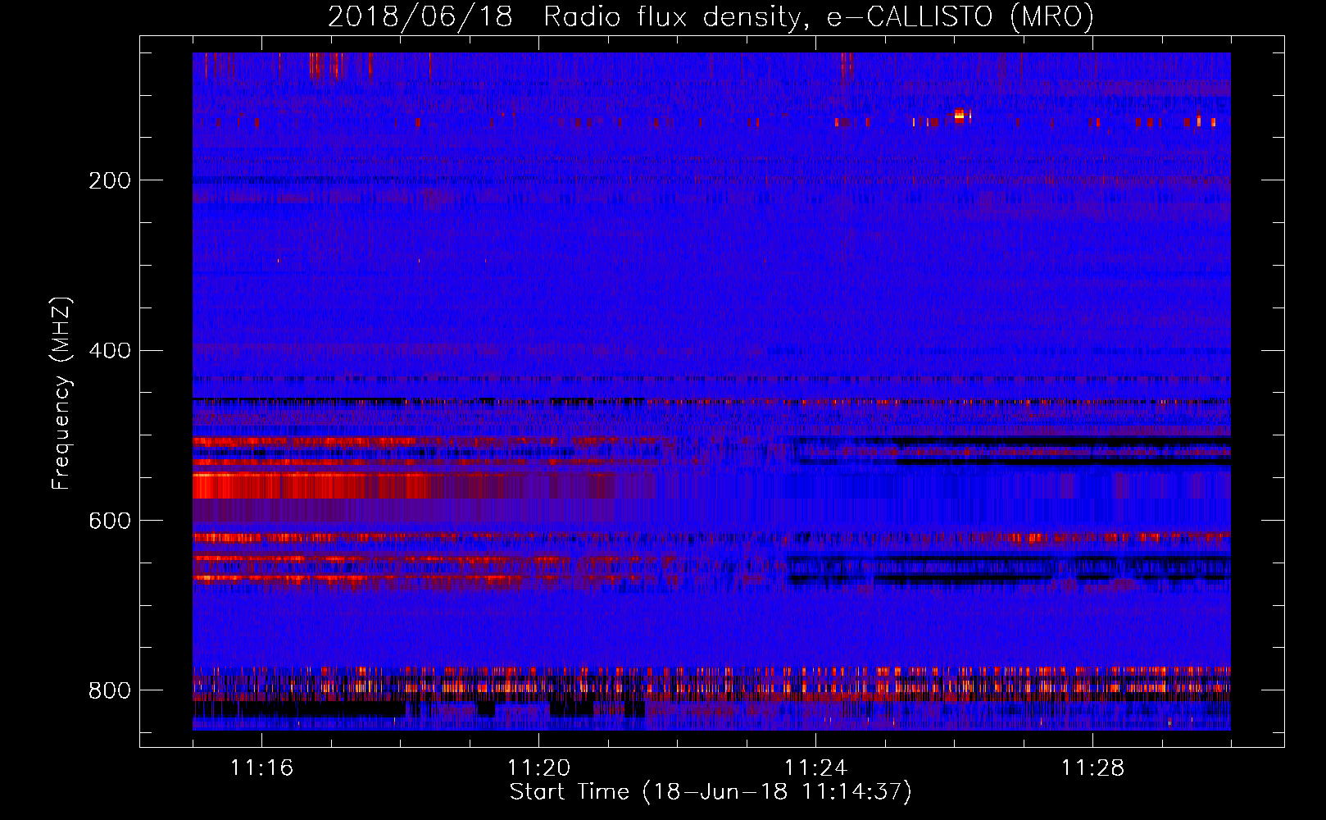Click the 'Start Time (18-Jun-18 11:14:37)' label

click(711, 792)
